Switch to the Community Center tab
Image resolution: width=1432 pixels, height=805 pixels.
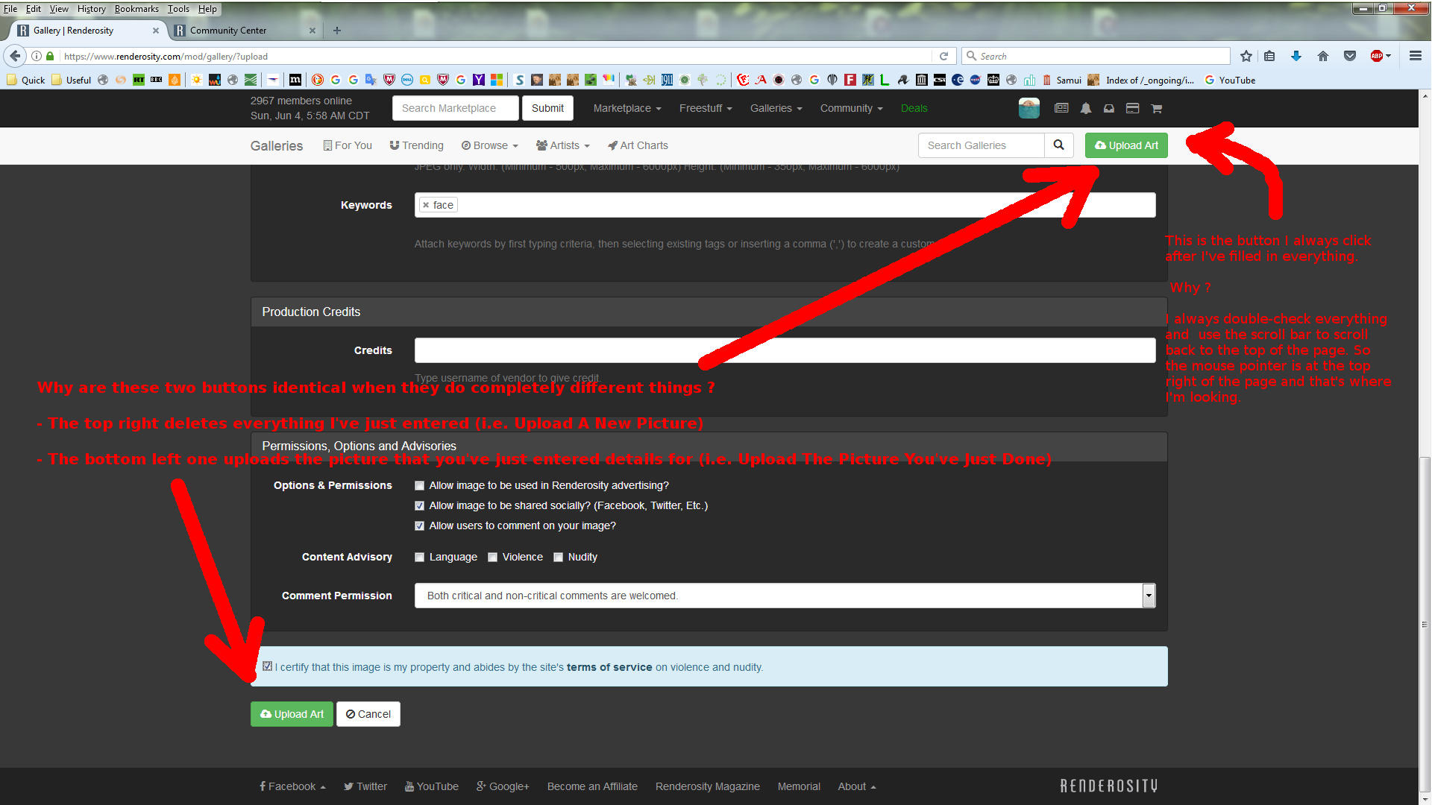[228, 31]
